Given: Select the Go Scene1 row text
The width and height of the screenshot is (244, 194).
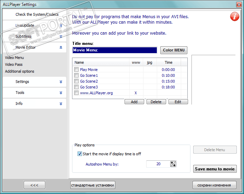Looking at the screenshot, I should (89, 75).
